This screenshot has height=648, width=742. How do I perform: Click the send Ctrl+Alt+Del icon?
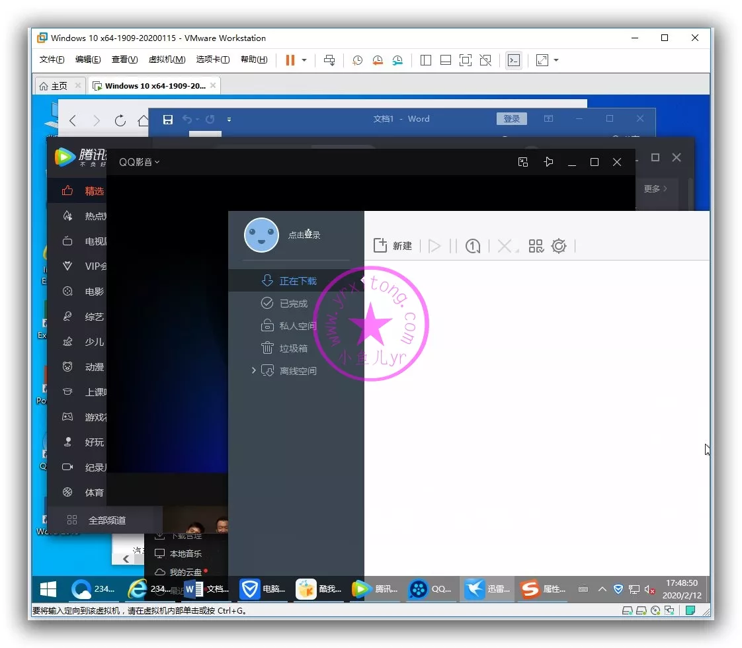coord(329,60)
